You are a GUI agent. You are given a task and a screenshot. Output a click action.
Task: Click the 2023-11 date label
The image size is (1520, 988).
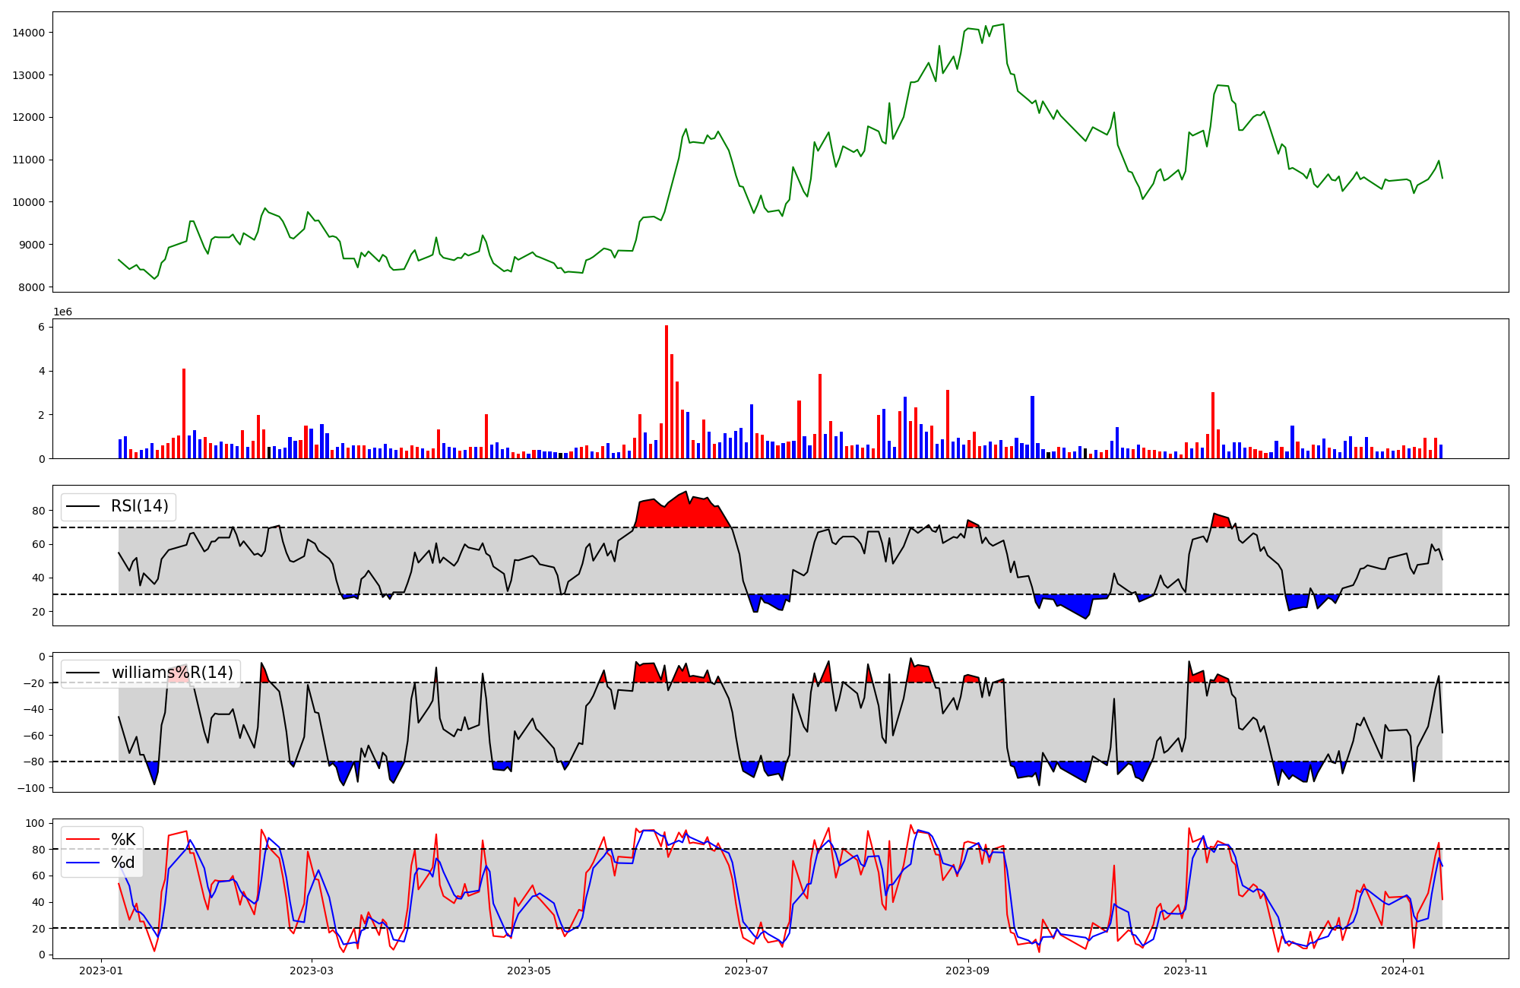pos(1186,971)
